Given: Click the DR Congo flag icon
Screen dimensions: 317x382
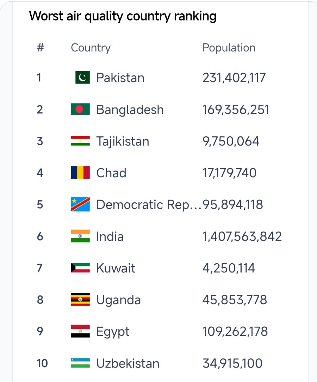Looking at the screenshot, I should coord(80,204).
